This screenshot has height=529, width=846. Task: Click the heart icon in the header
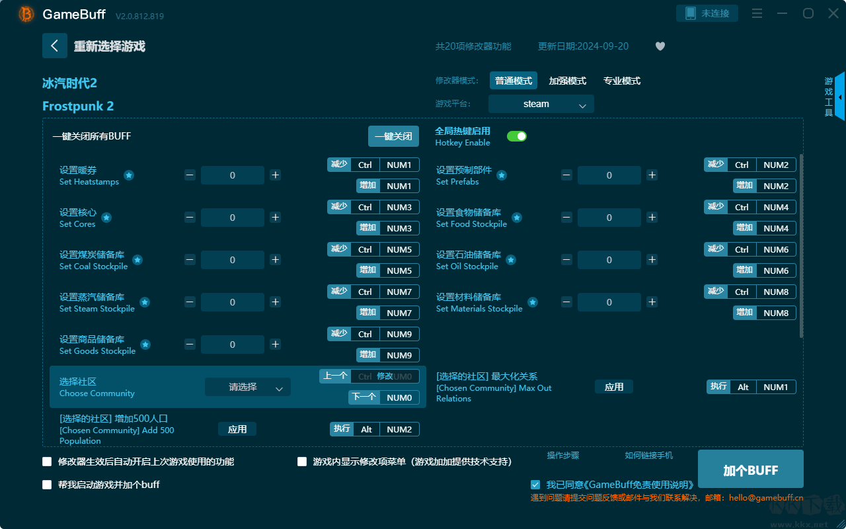coord(660,46)
